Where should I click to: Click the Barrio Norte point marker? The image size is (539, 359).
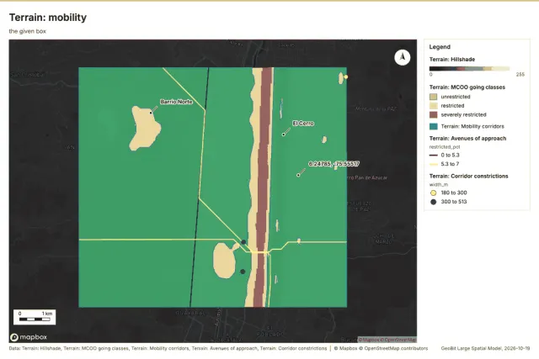point(151,113)
